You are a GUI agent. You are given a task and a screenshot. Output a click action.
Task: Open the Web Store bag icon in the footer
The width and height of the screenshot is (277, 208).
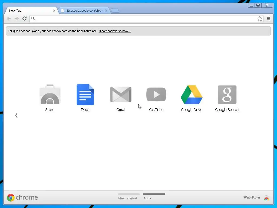click(x=266, y=197)
